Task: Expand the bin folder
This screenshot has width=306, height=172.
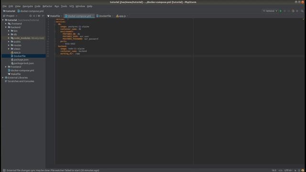Action: (9, 31)
